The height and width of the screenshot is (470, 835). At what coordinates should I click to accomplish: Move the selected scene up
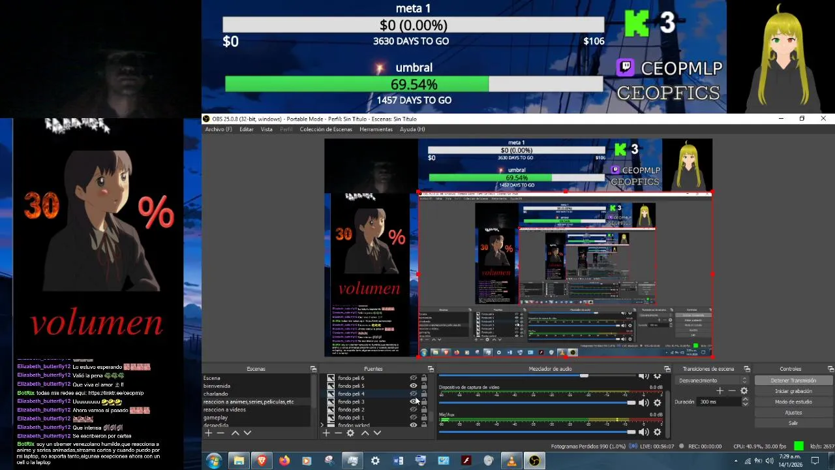point(235,433)
